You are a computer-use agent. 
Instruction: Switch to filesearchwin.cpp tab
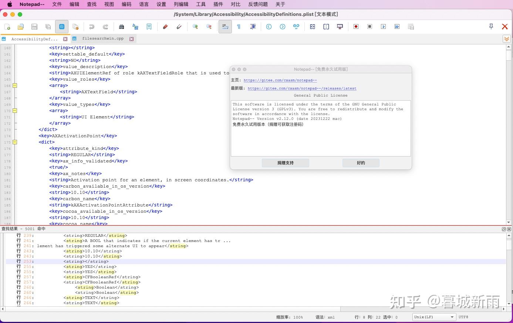point(103,38)
